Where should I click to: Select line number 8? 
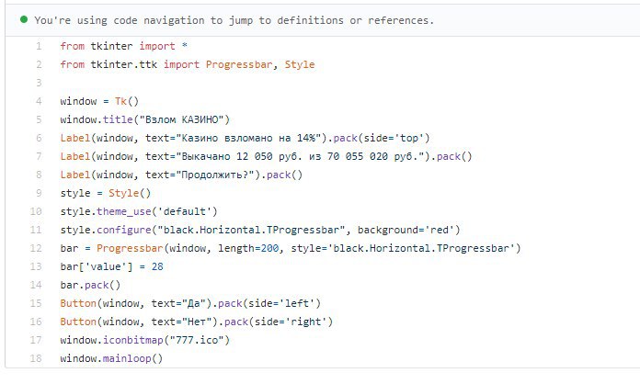39,175
